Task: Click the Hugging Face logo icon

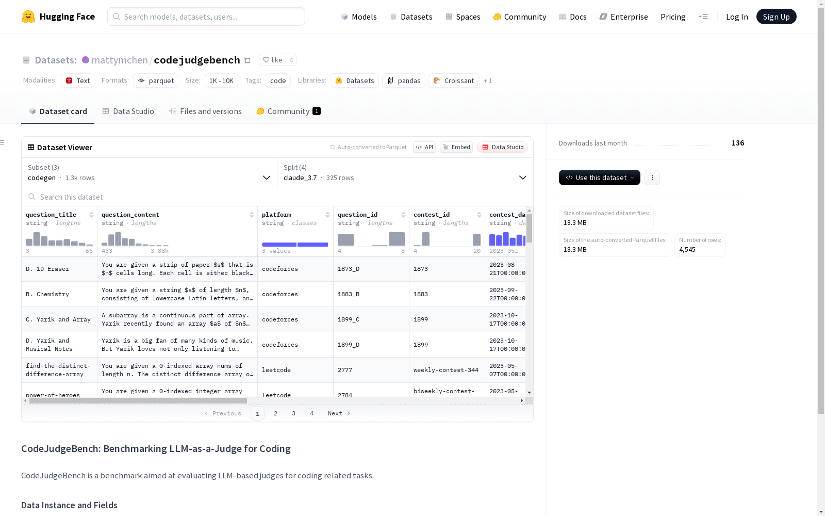Action: [x=28, y=17]
